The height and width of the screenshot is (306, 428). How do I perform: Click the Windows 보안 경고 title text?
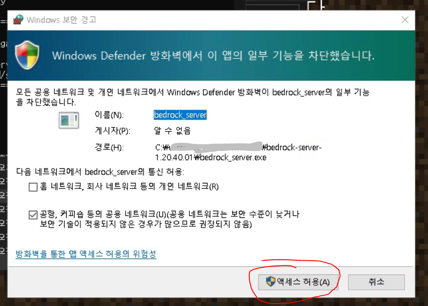coord(61,20)
